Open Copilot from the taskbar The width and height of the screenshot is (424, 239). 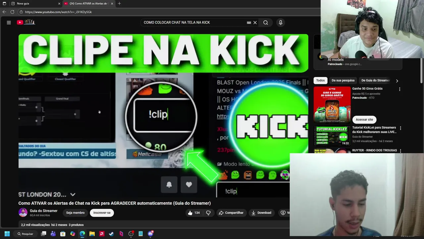point(73,234)
